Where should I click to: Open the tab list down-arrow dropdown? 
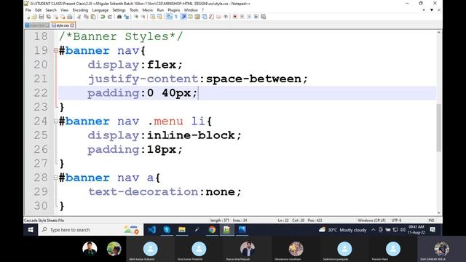(x=432, y=10)
